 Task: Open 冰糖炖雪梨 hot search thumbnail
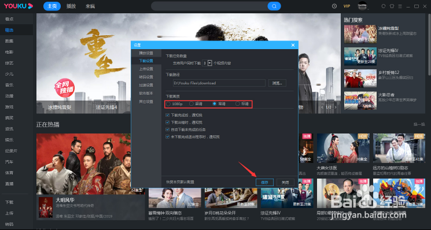pos(360,34)
